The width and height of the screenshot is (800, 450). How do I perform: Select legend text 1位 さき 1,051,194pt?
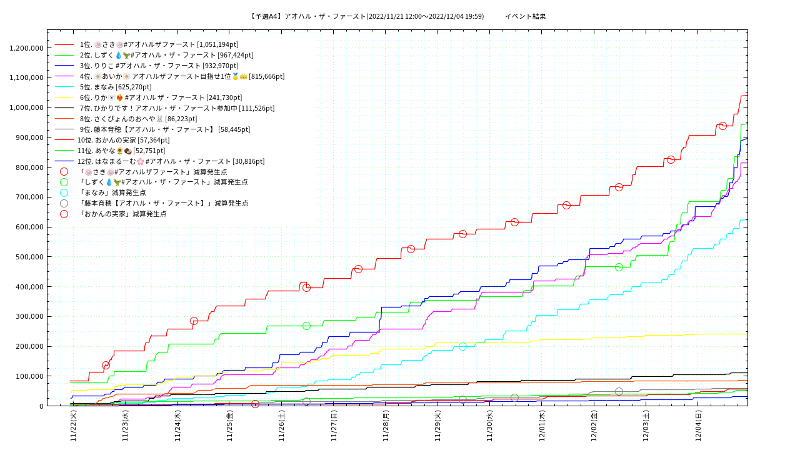[x=159, y=44]
